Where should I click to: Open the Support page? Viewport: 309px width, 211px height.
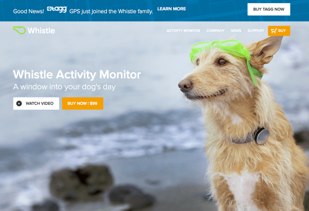click(x=256, y=31)
